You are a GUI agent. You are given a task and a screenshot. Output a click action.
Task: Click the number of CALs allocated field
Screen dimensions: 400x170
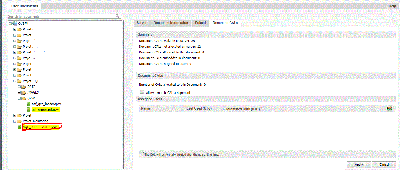pos(226,85)
